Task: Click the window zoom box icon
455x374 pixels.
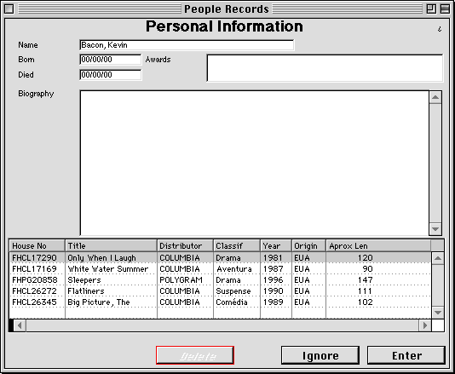Action: (431, 9)
